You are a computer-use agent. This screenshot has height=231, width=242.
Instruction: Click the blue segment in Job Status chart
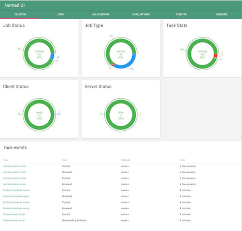coord(52,56)
